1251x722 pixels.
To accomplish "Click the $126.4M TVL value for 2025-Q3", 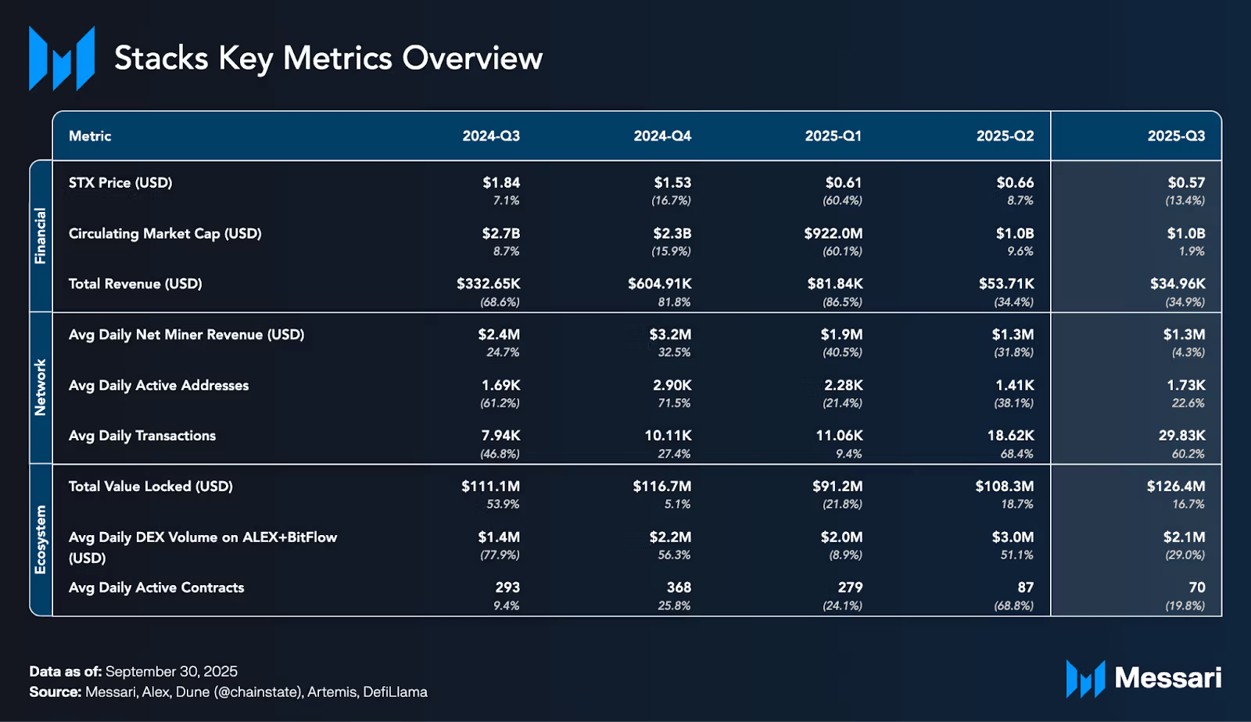I will coord(1176,487).
